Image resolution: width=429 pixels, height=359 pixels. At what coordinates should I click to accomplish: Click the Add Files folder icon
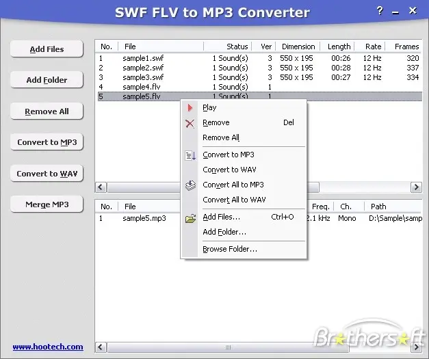click(190, 218)
